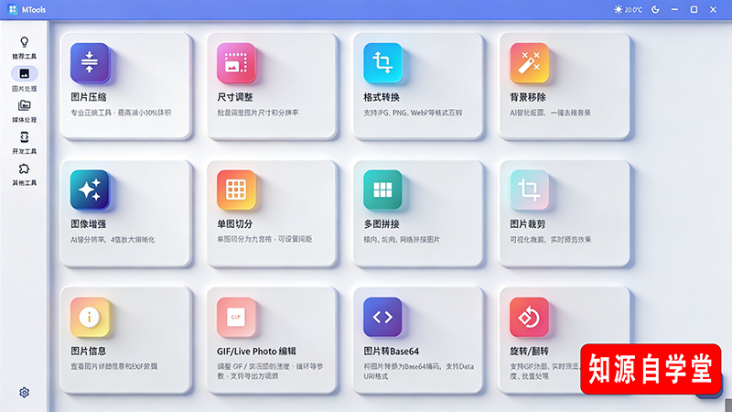The width and height of the screenshot is (732, 412).
Task: Click the 图片压缩 card title
Action: (x=89, y=97)
